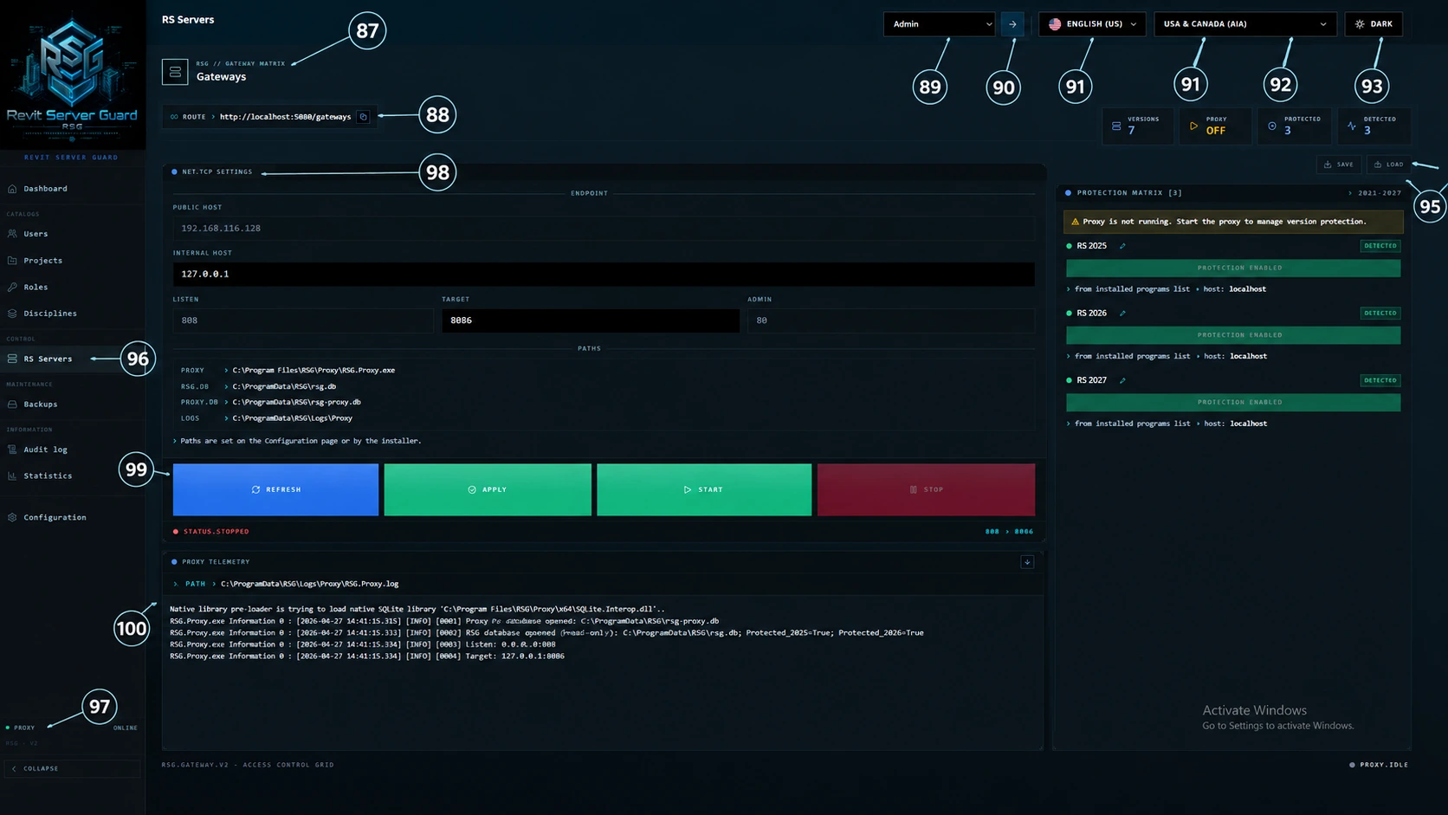
Task: Open the Configuration page
Action: point(72,517)
